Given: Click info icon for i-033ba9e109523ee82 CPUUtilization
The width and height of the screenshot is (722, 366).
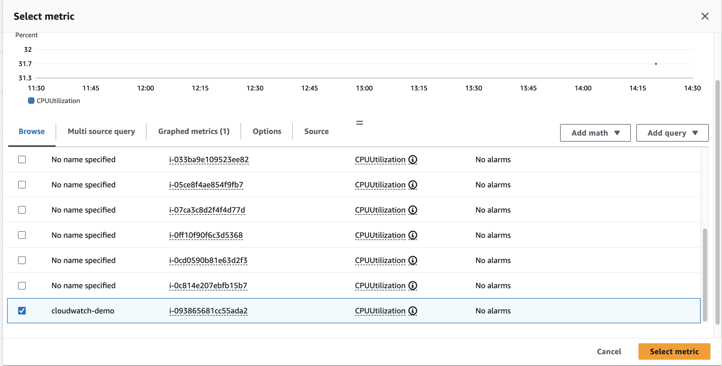Looking at the screenshot, I should click(x=413, y=159).
